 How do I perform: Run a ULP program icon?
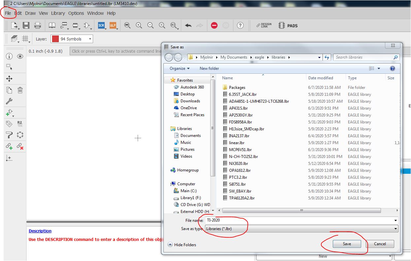click(x=113, y=25)
